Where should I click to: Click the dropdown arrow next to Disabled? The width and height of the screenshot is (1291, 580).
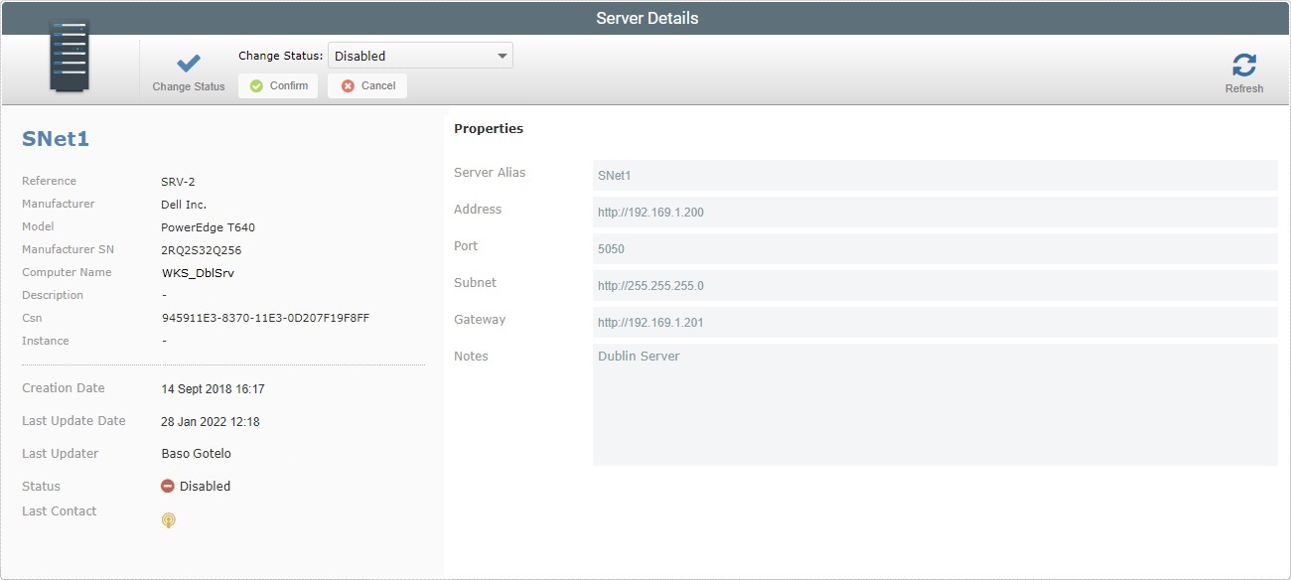502,55
